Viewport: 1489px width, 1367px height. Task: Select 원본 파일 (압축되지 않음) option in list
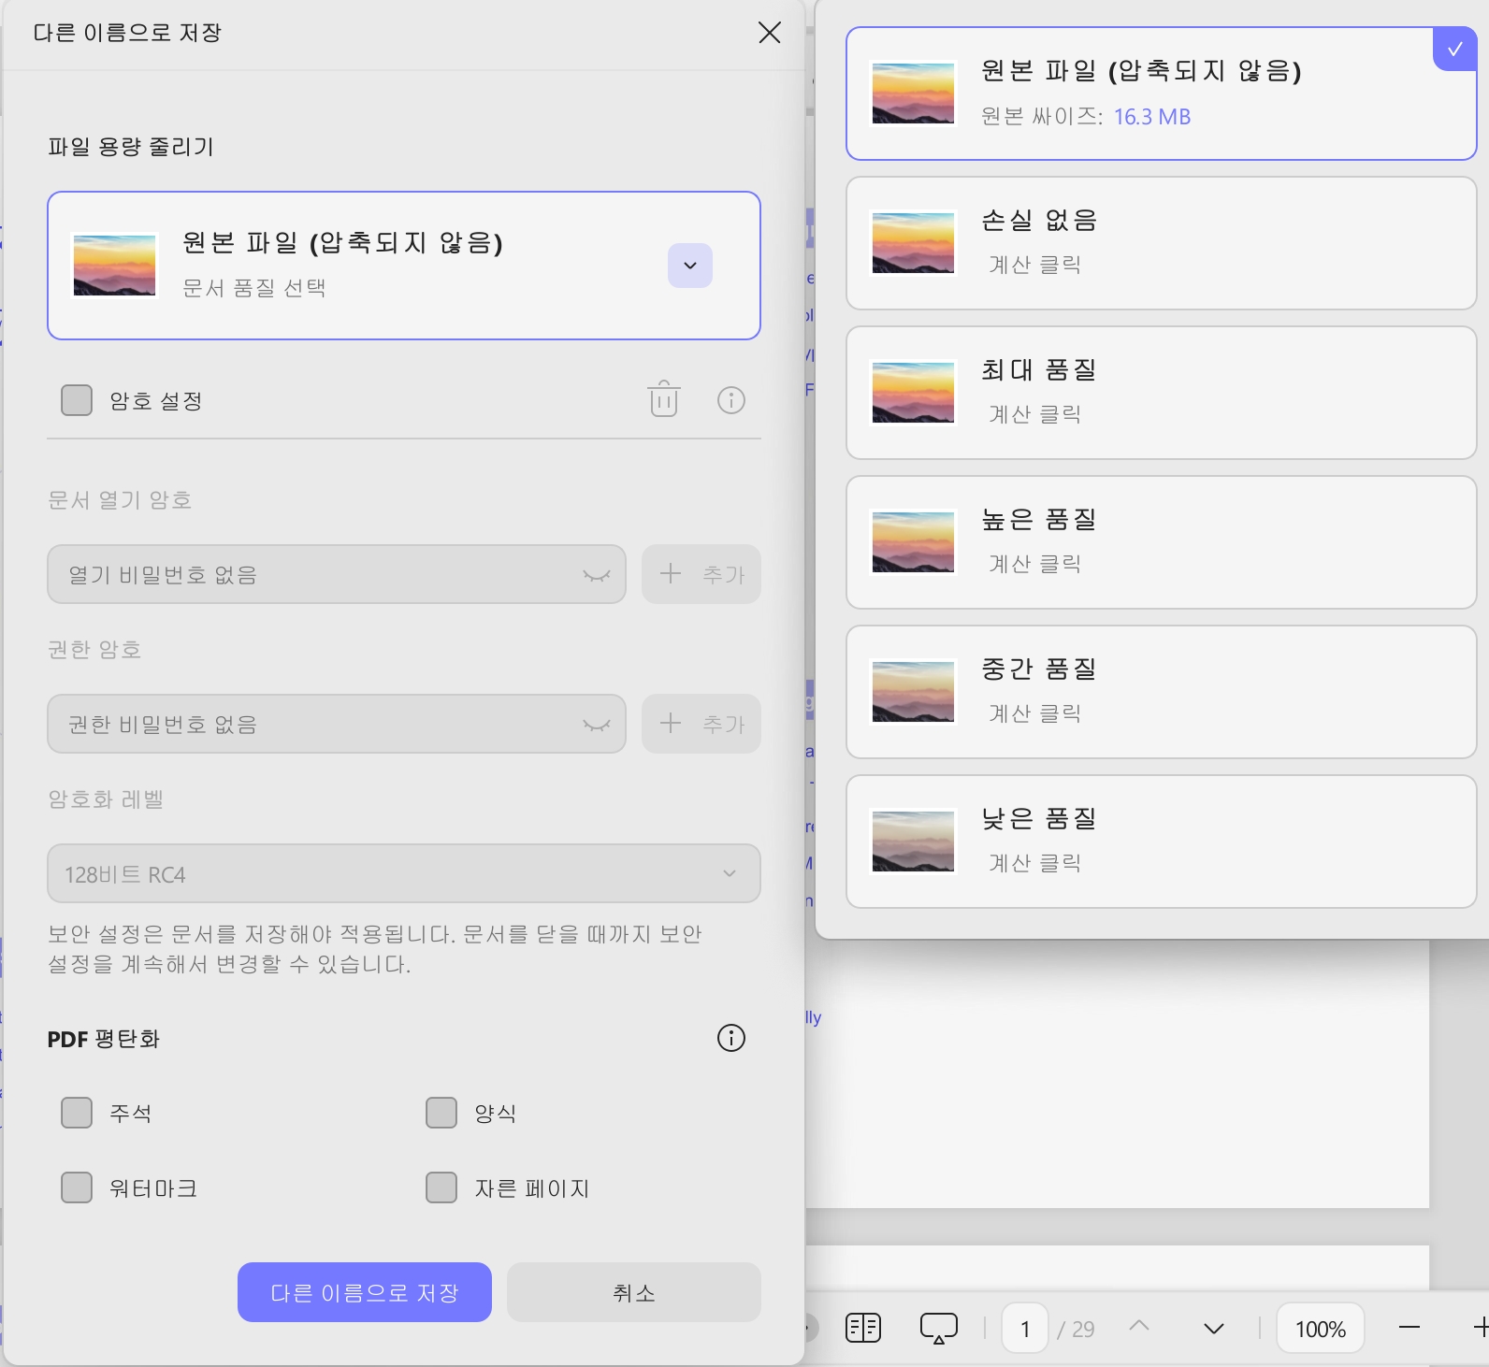pyautogui.click(x=1162, y=94)
